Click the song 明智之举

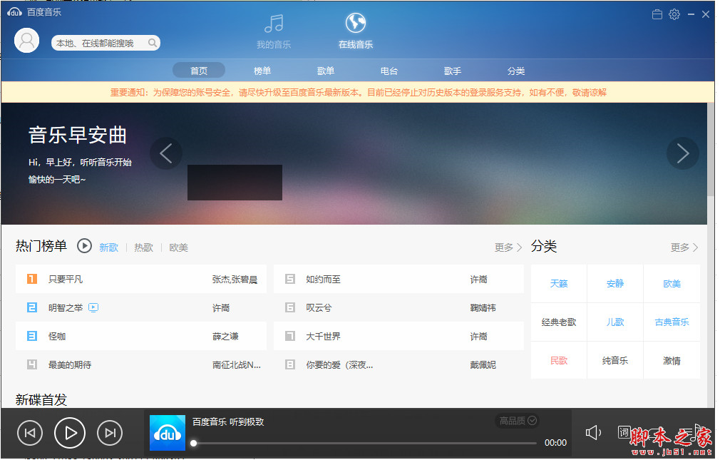coord(66,308)
